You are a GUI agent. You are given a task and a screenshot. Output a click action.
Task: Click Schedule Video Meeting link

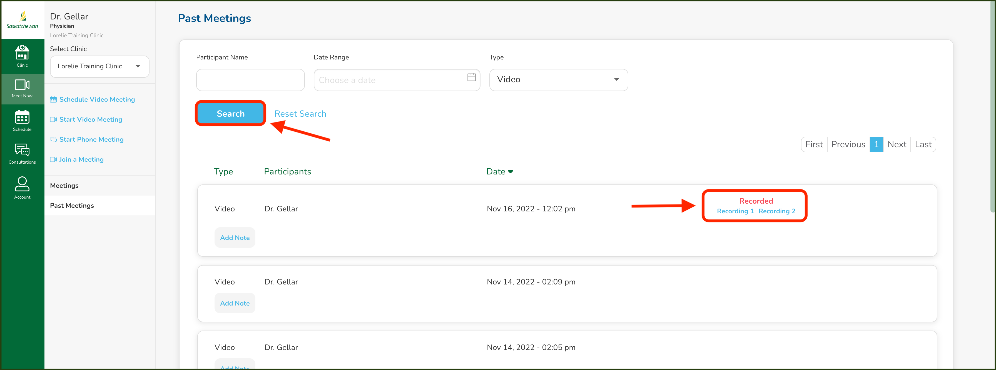pyautogui.click(x=97, y=99)
